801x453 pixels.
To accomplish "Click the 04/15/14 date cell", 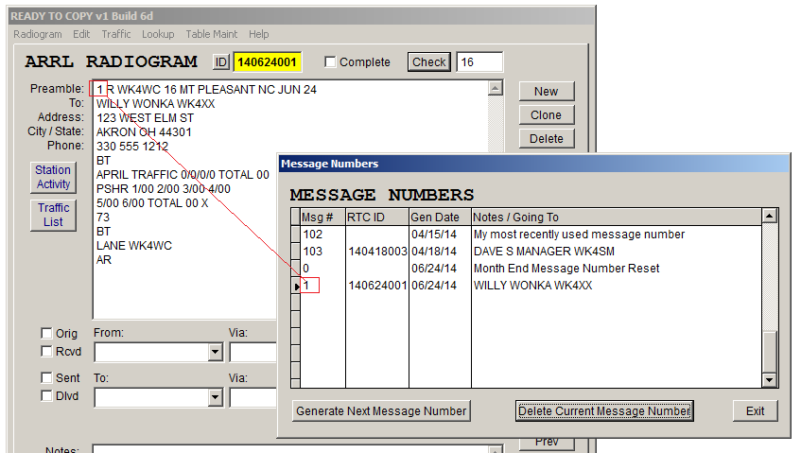I will tap(440, 235).
